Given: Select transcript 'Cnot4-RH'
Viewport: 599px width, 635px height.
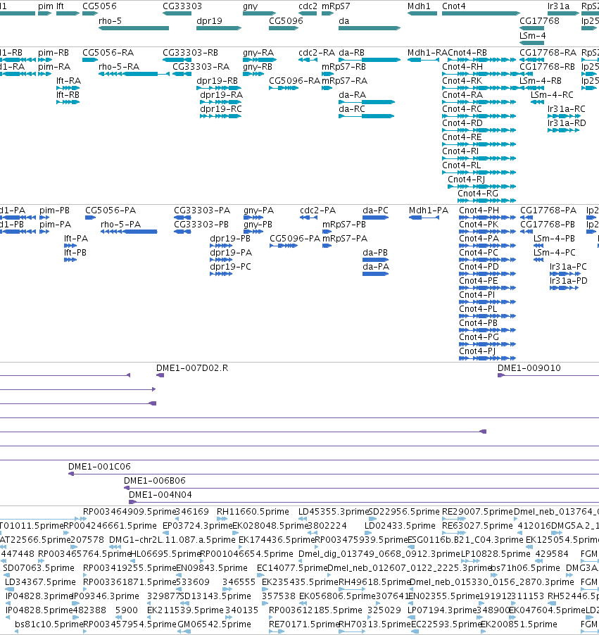Looking at the screenshot, I should coord(462,66).
